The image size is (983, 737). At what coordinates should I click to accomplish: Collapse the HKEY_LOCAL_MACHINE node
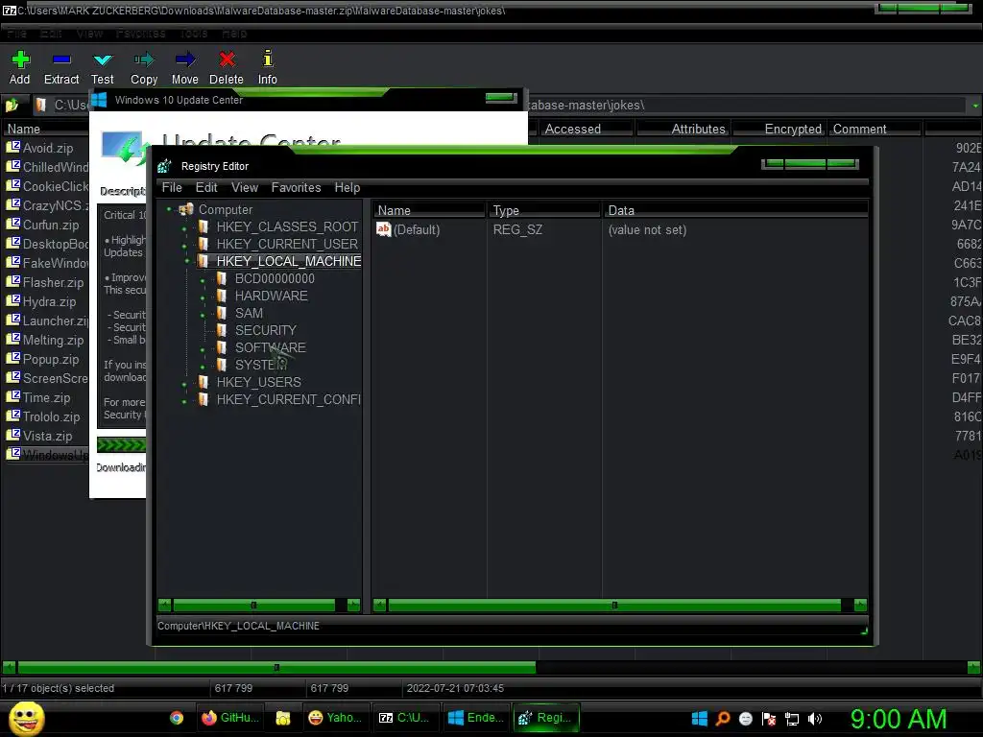point(186,261)
